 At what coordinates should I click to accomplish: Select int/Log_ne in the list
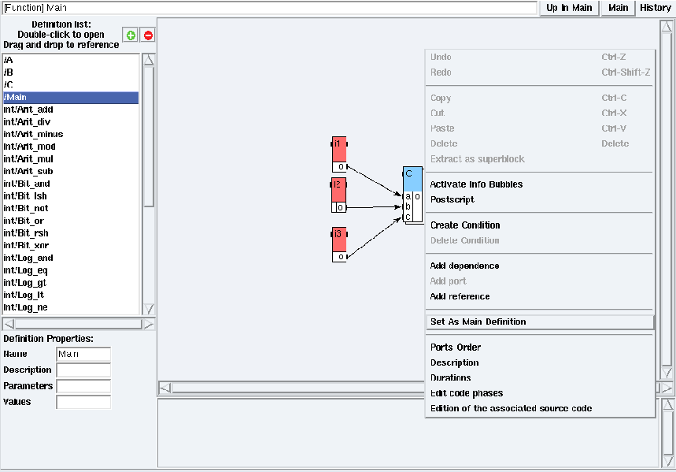pyautogui.click(x=71, y=307)
